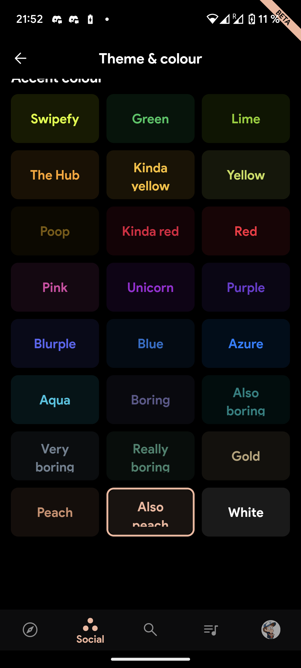Open the search magnifier tab
The image size is (301, 668).
click(x=151, y=630)
